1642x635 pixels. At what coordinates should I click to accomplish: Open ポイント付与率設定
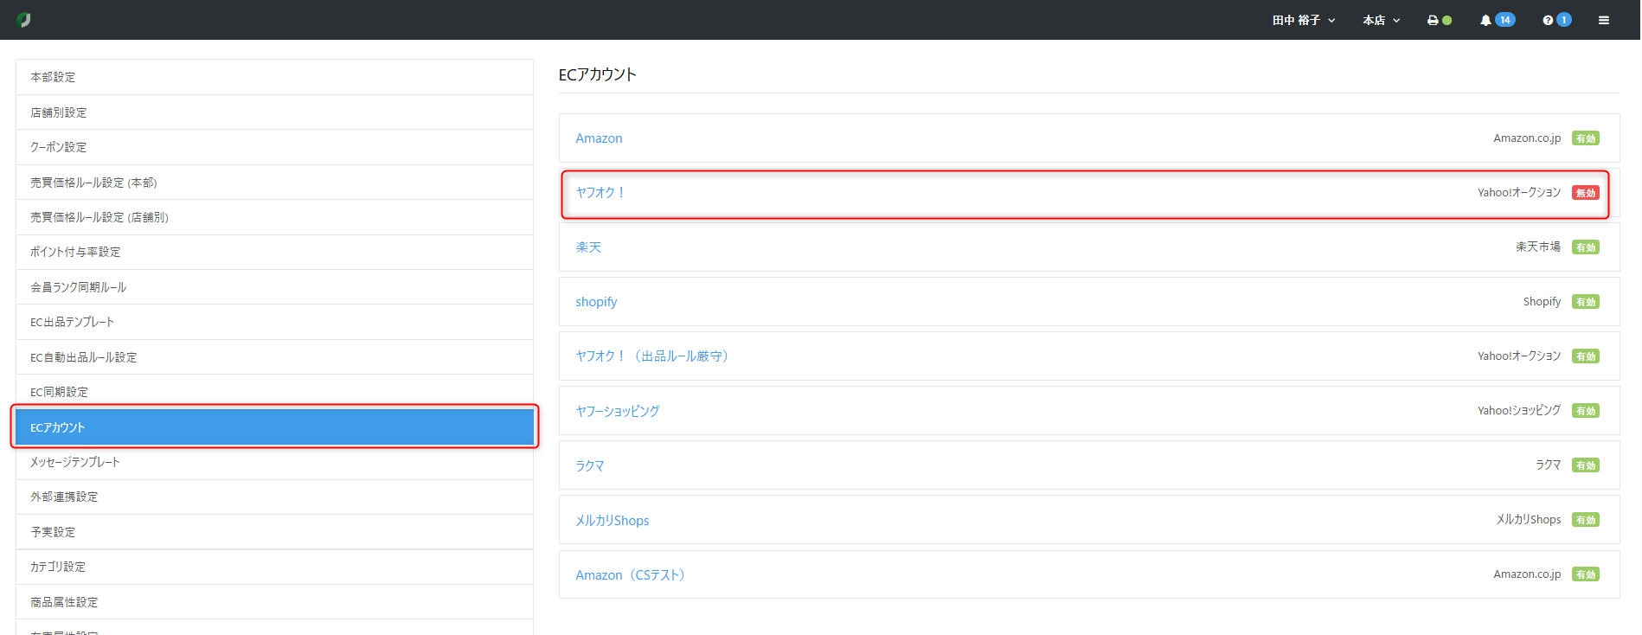pyautogui.click(x=274, y=252)
